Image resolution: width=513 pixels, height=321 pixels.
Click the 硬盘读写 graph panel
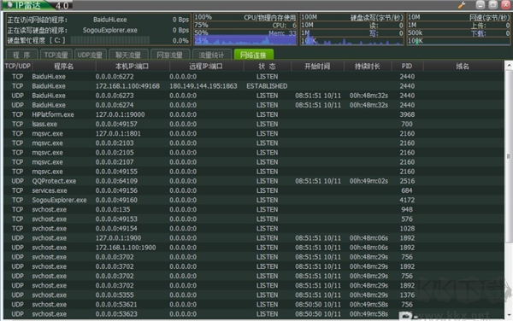(352, 29)
